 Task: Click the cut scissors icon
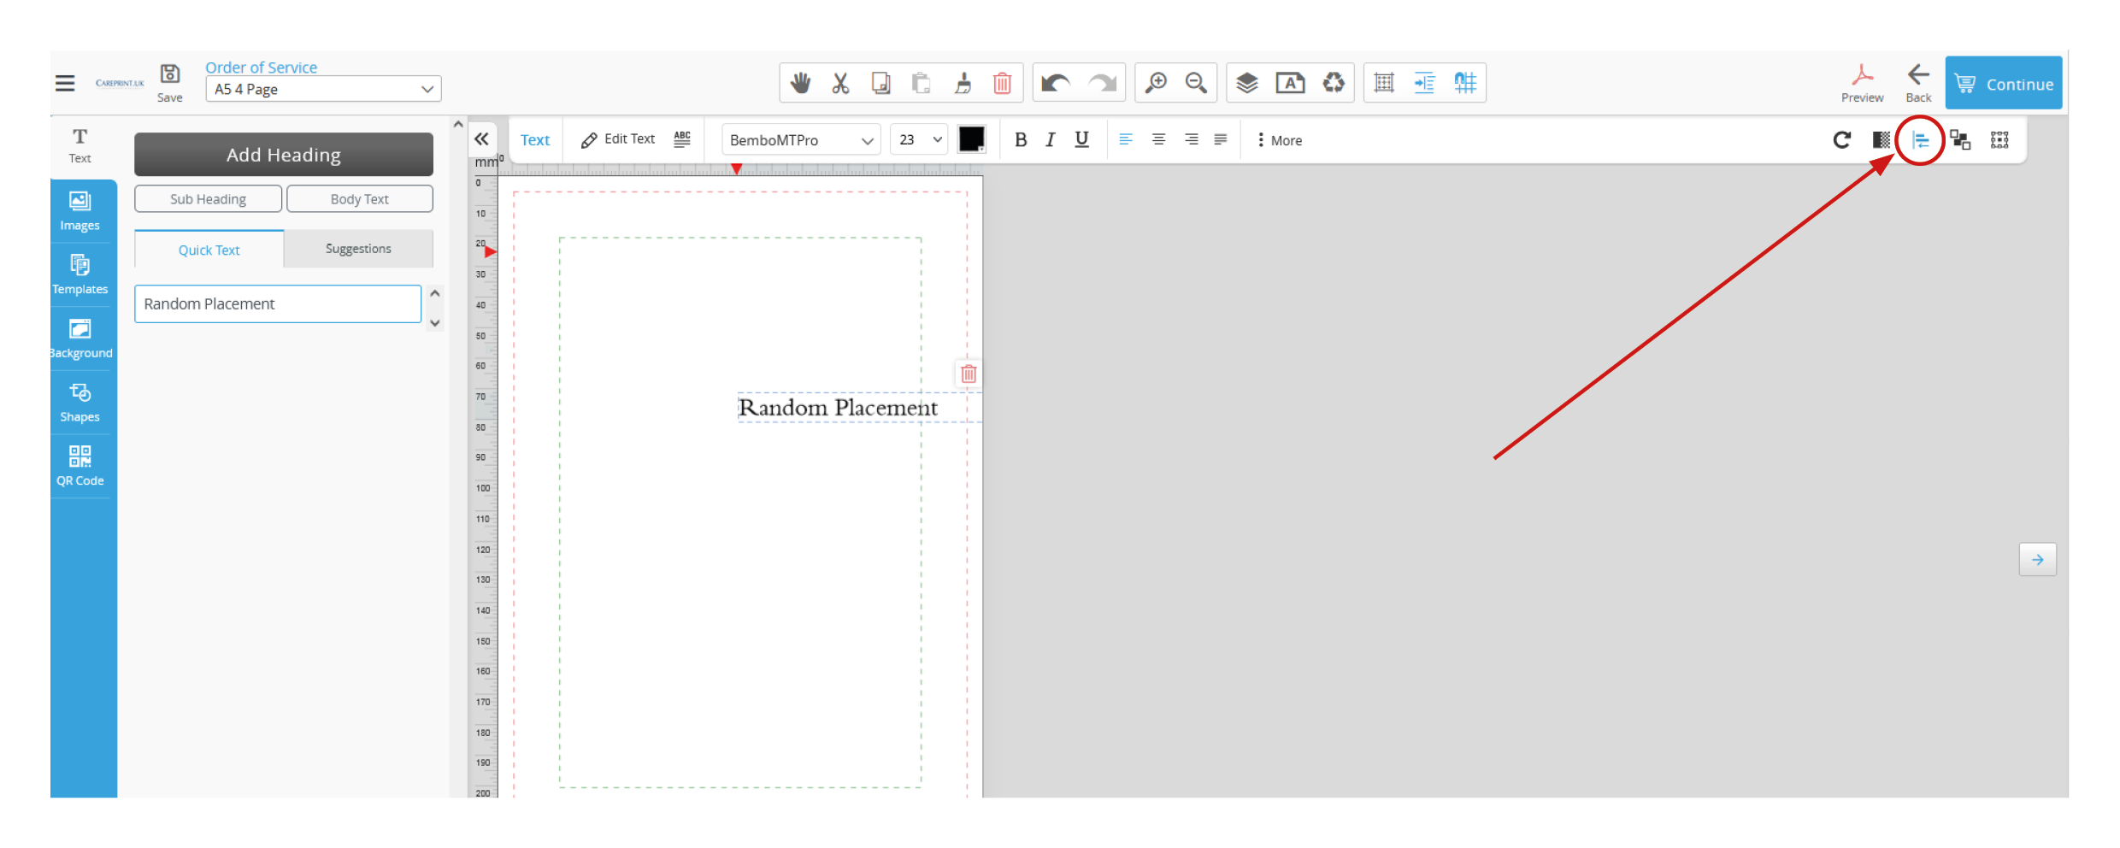(x=840, y=83)
